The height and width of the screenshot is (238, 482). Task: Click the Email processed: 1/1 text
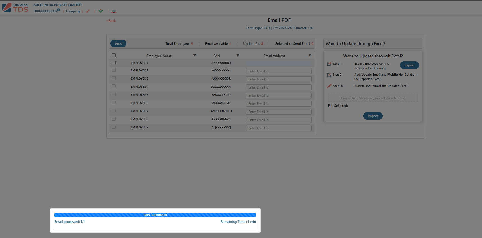tap(70, 222)
